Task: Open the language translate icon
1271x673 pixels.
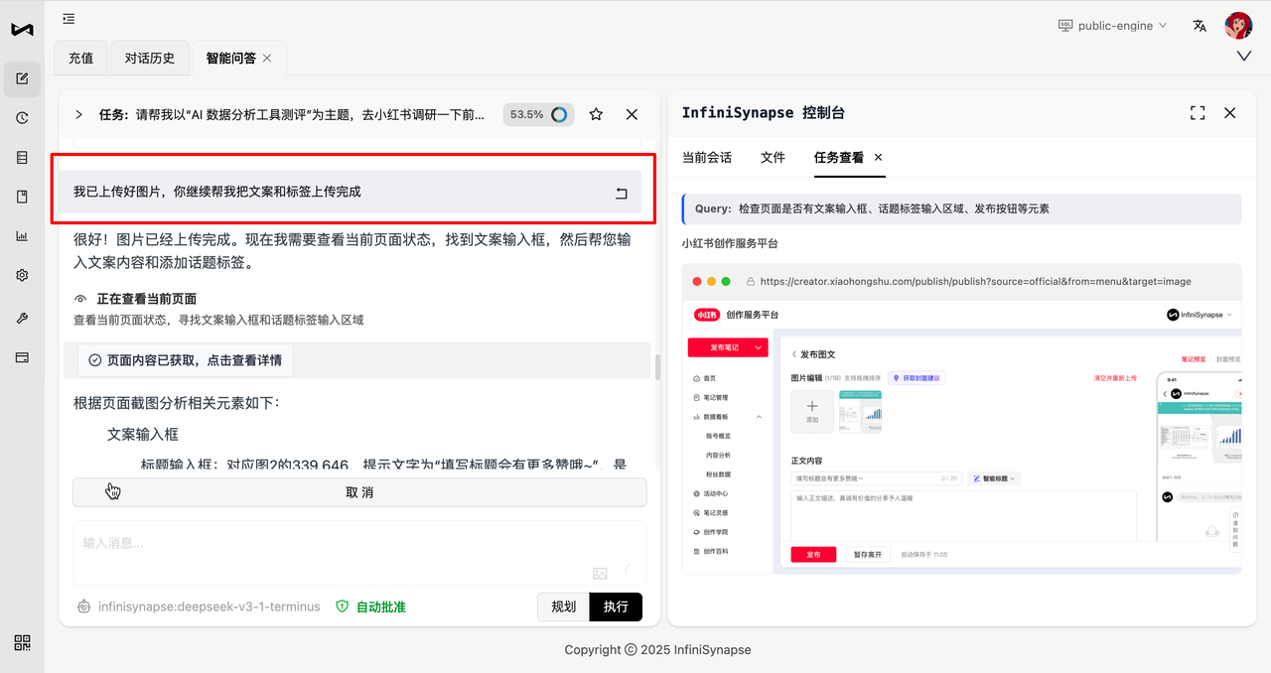Action: coord(1200,26)
